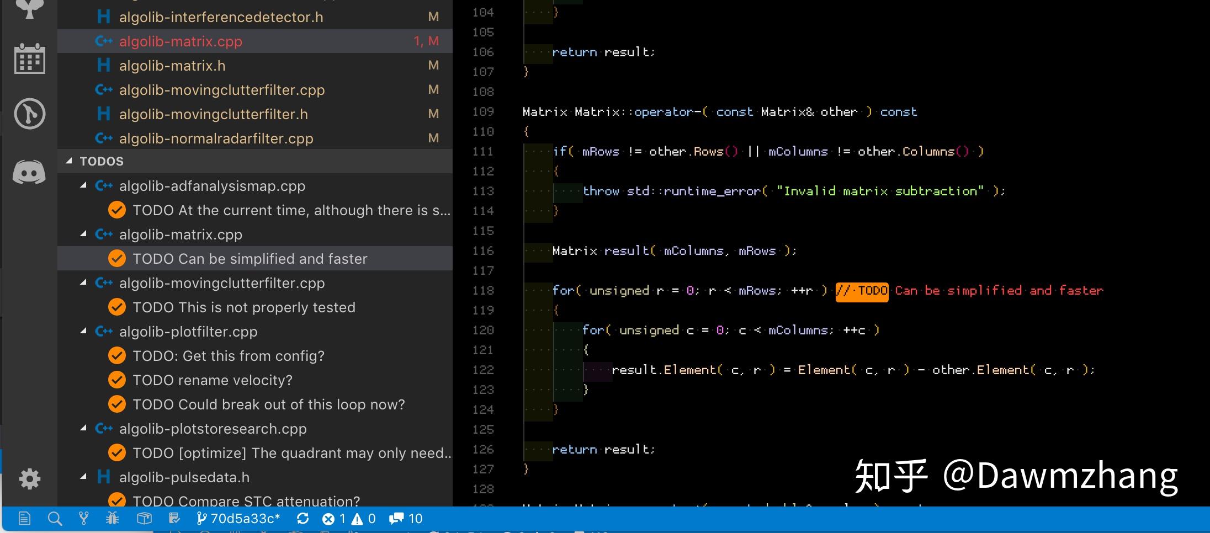Collapse the algolib-pulsedata.h TODO group

83,477
